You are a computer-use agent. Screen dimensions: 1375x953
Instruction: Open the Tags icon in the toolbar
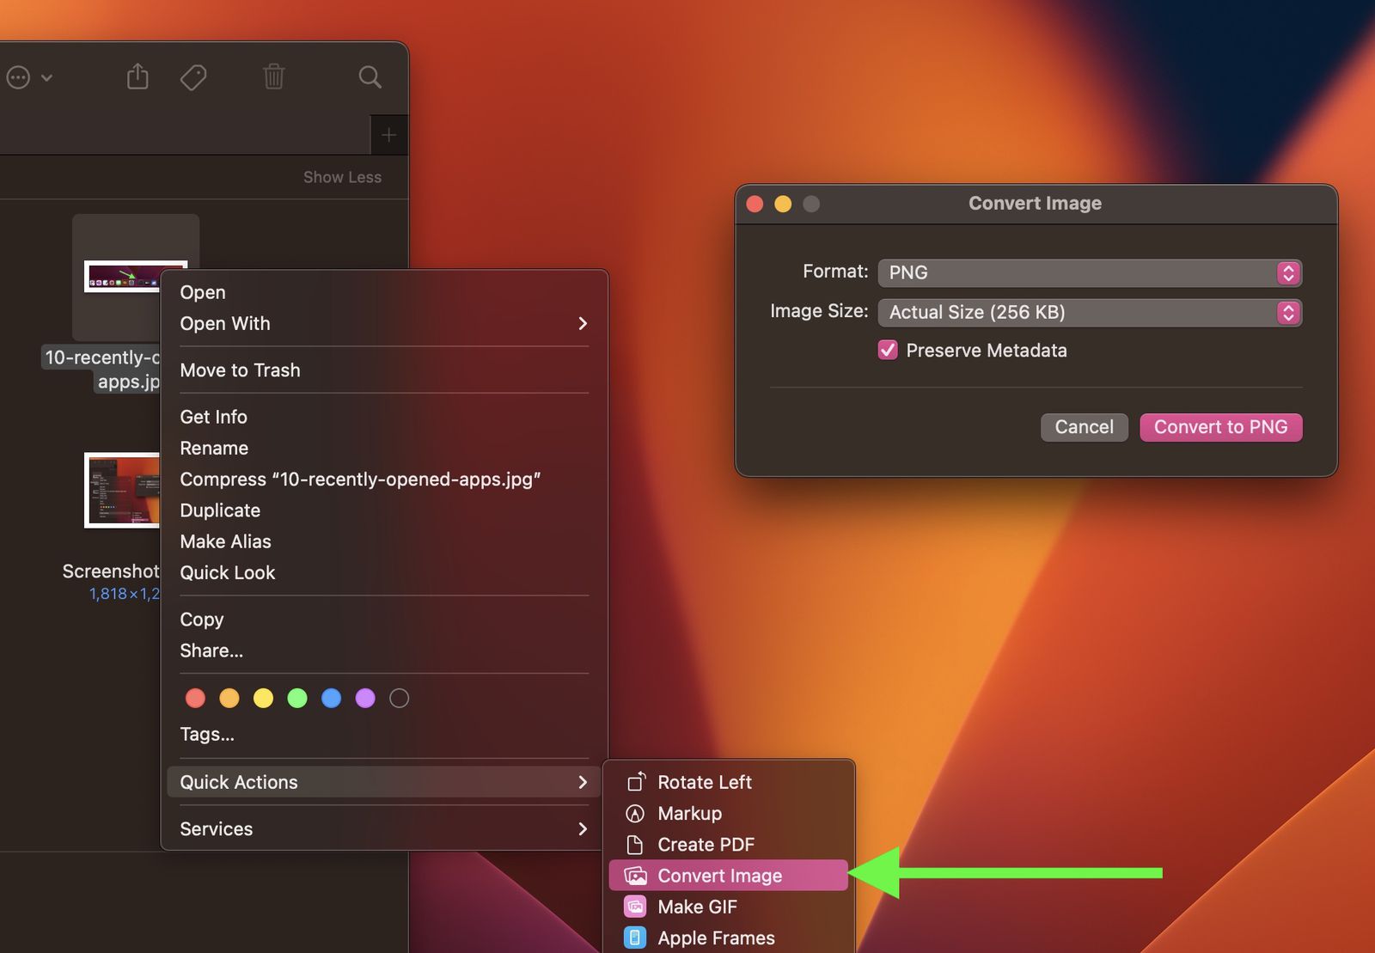tap(193, 76)
